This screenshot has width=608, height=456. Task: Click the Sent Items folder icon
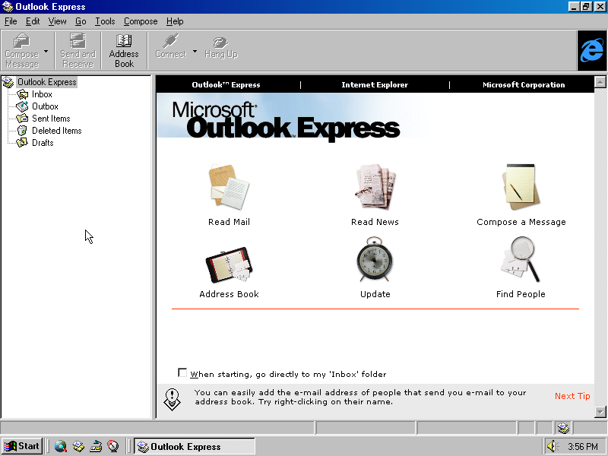click(x=23, y=119)
